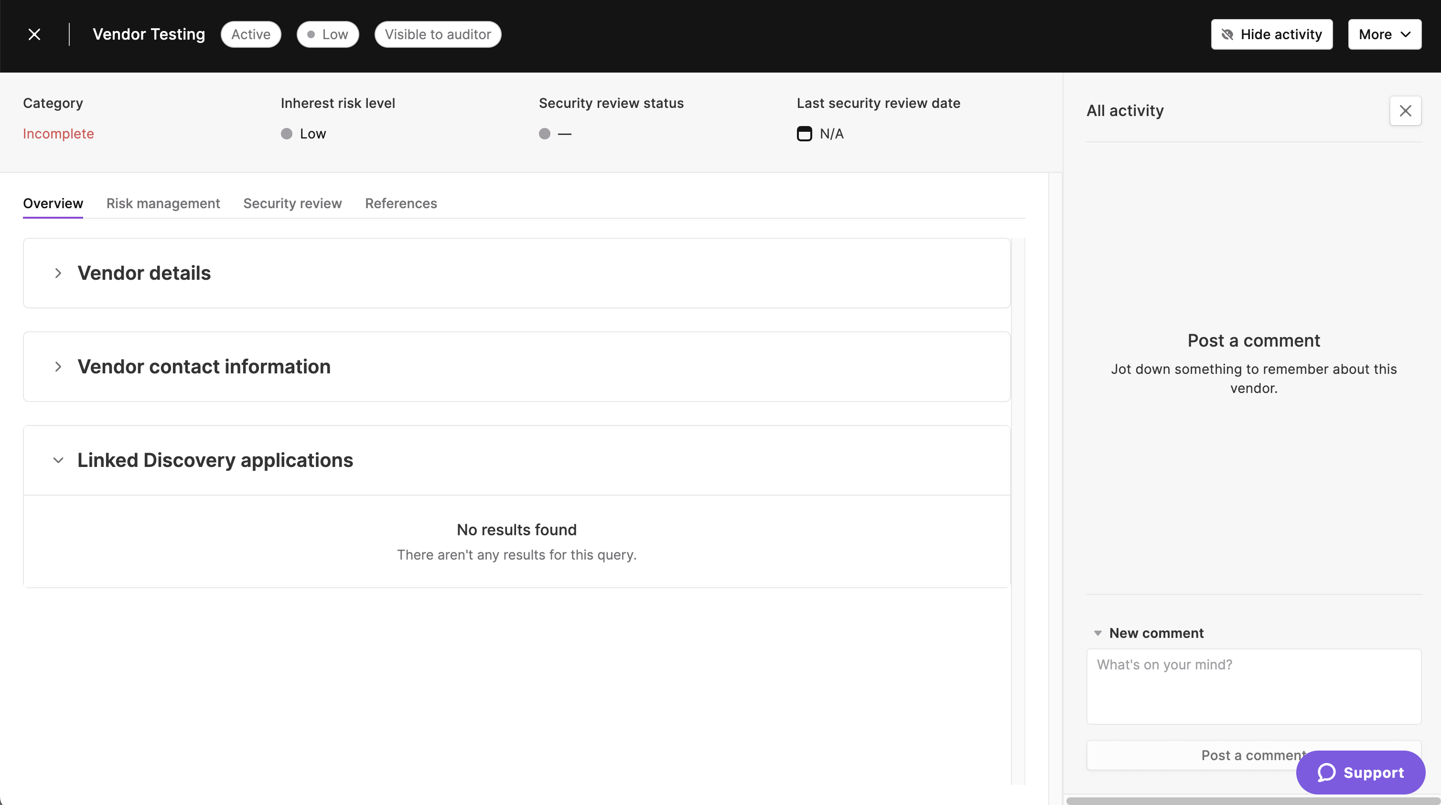This screenshot has height=805, width=1441.
Task: Open the Security review tab
Action: pyautogui.click(x=292, y=203)
